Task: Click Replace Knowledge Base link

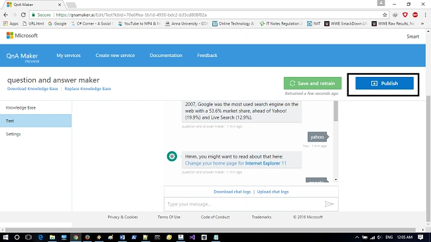Action: pos(88,89)
